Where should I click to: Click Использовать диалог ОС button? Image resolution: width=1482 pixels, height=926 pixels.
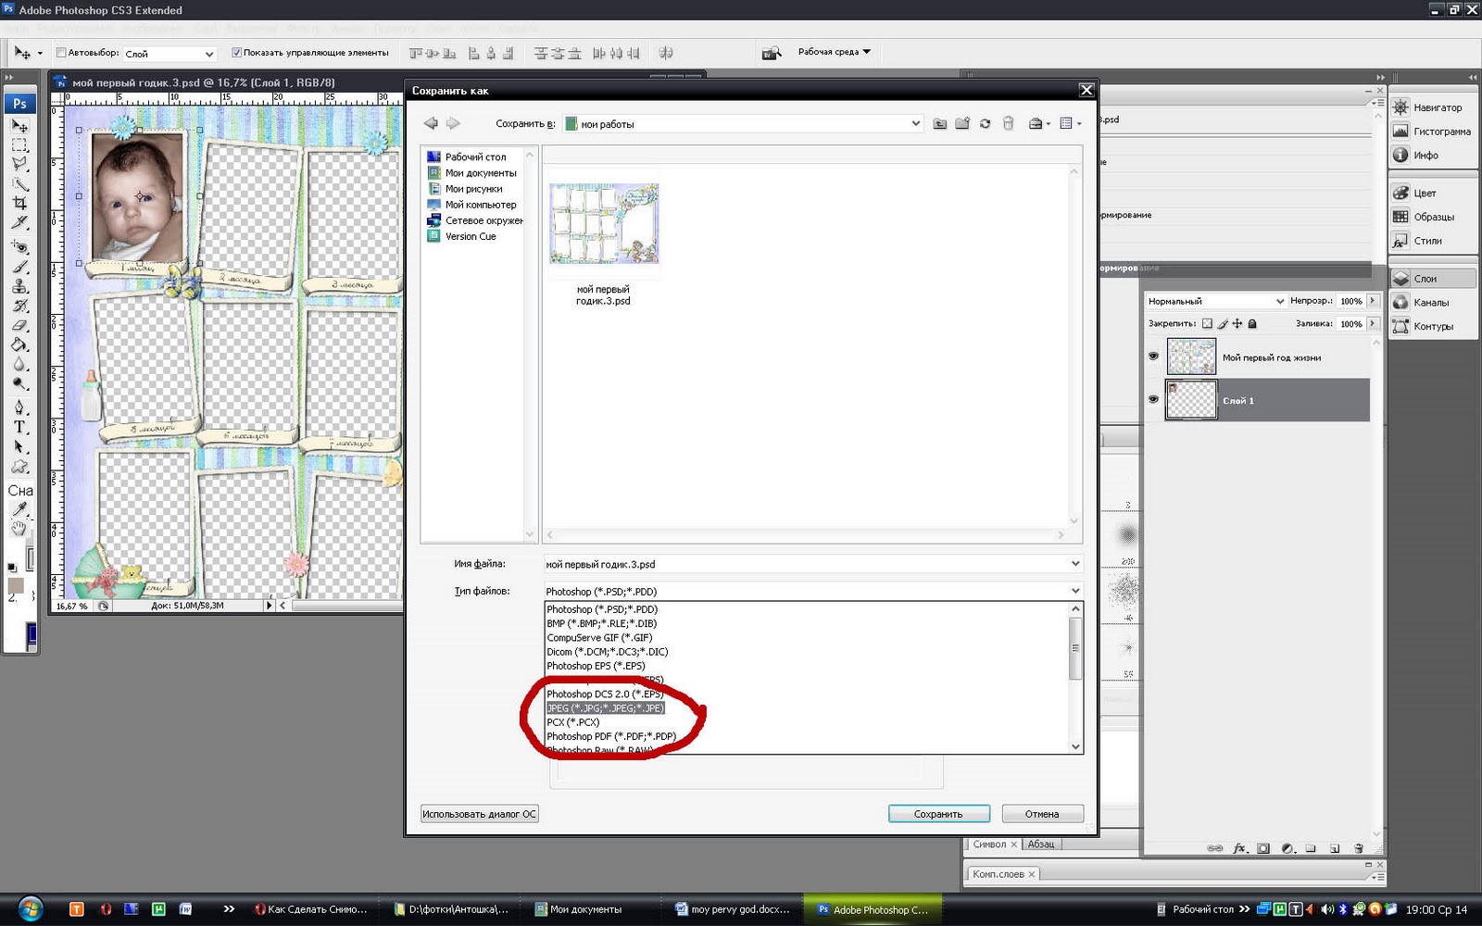pyautogui.click(x=479, y=814)
